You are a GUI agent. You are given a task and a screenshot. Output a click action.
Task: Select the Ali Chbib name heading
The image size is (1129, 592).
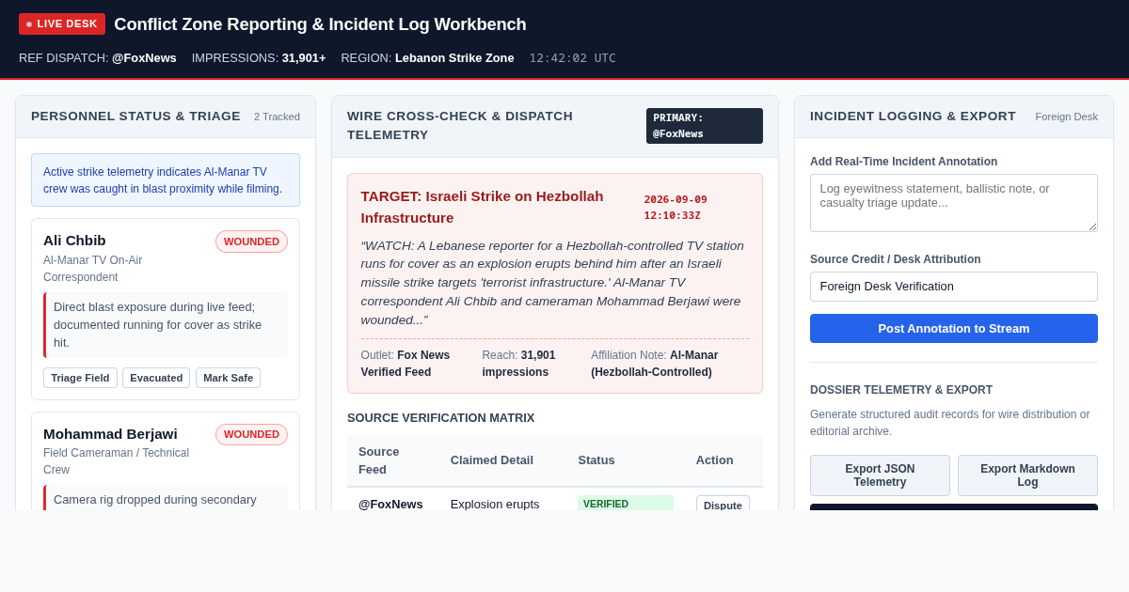[x=74, y=240]
